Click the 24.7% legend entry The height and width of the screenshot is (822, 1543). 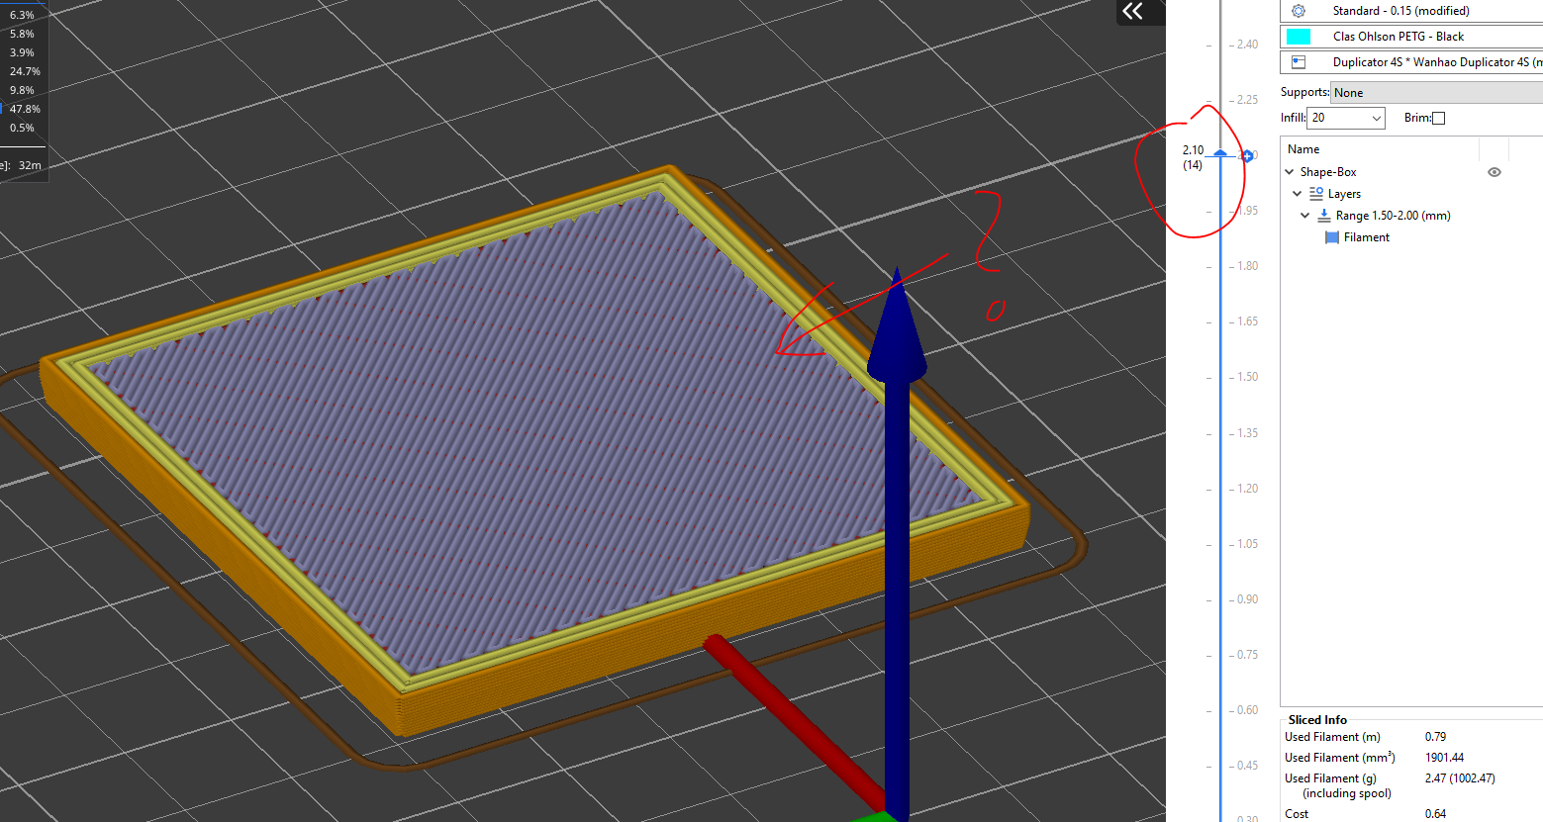25,71
